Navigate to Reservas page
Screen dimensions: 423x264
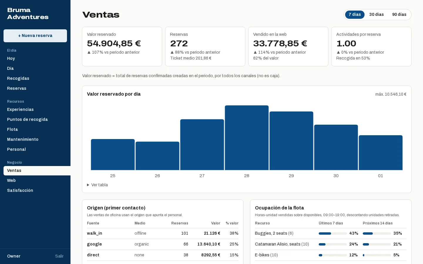(35, 88)
